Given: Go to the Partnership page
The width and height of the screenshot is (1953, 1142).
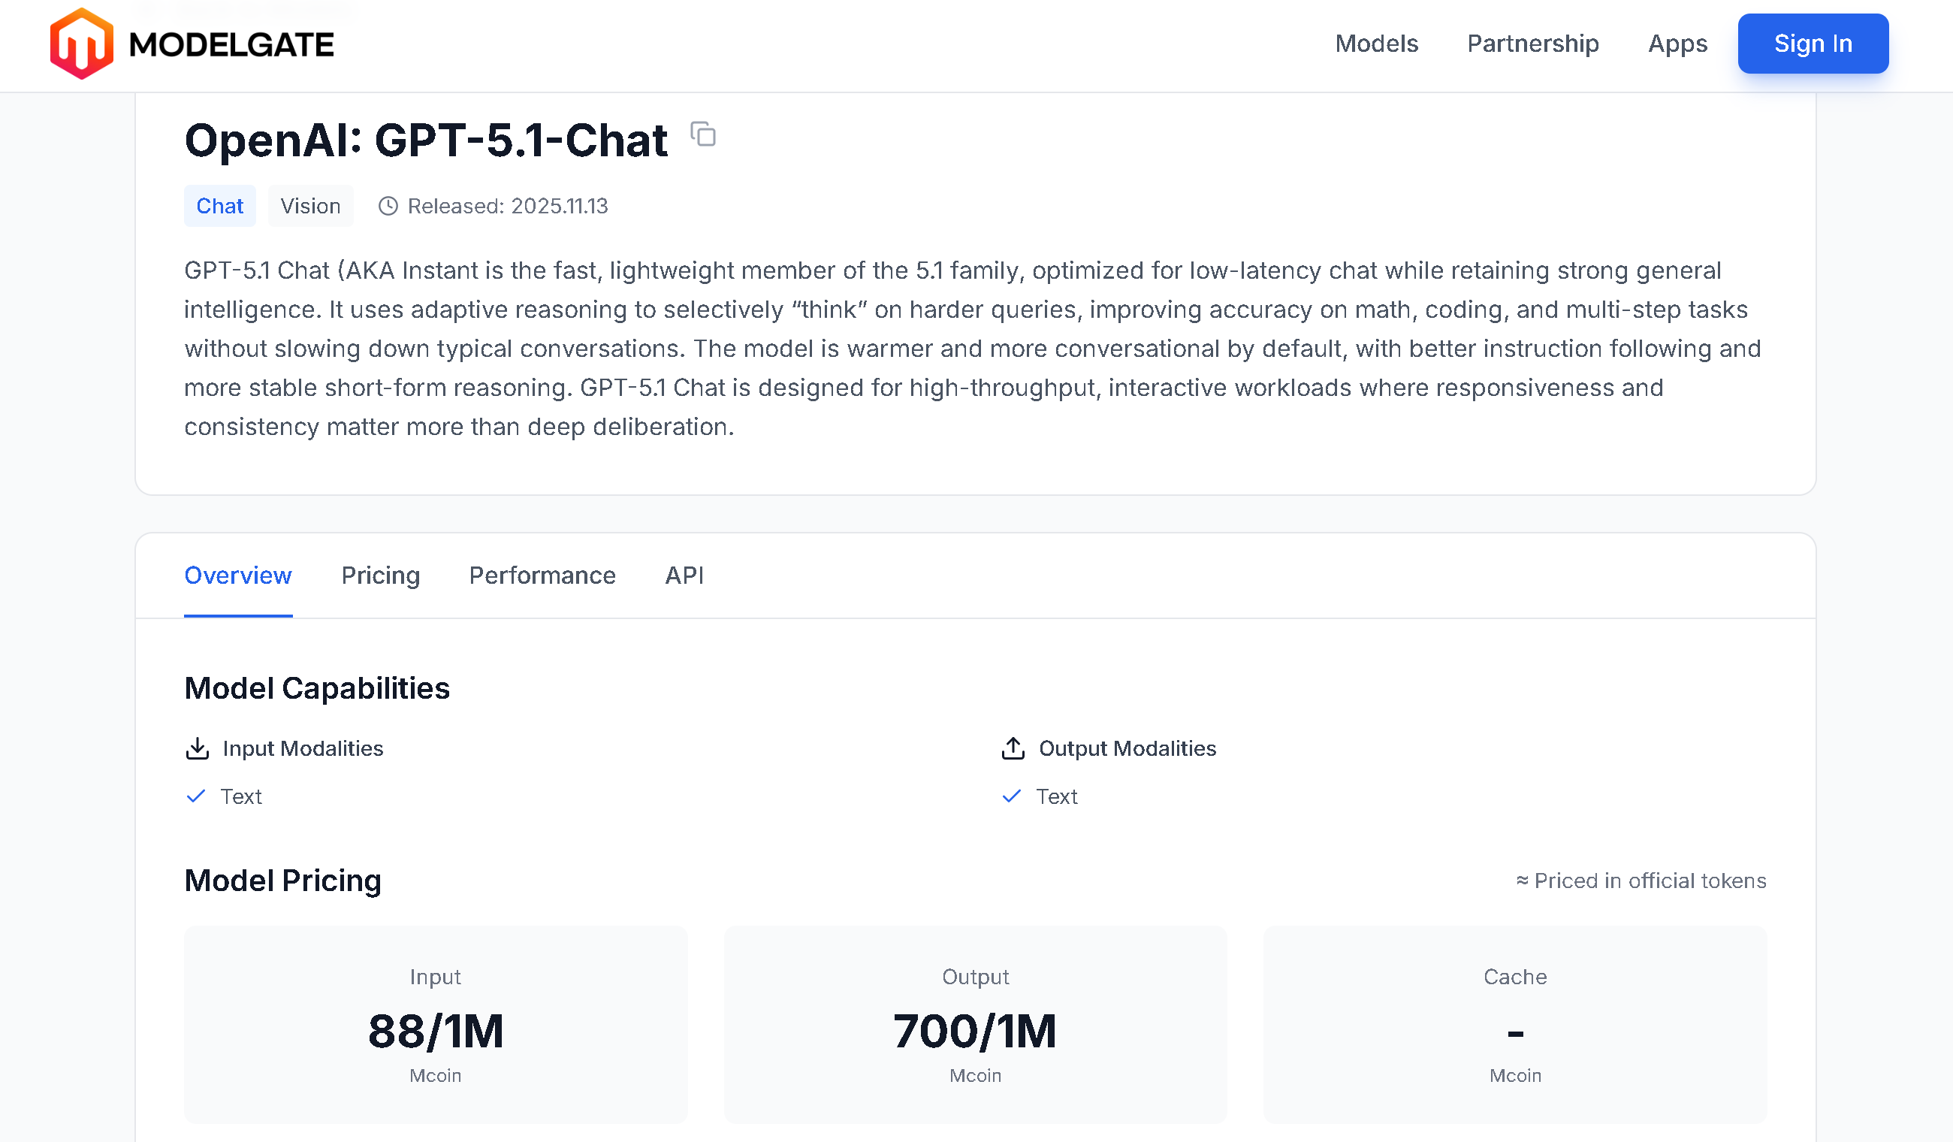Looking at the screenshot, I should tap(1533, 44).
